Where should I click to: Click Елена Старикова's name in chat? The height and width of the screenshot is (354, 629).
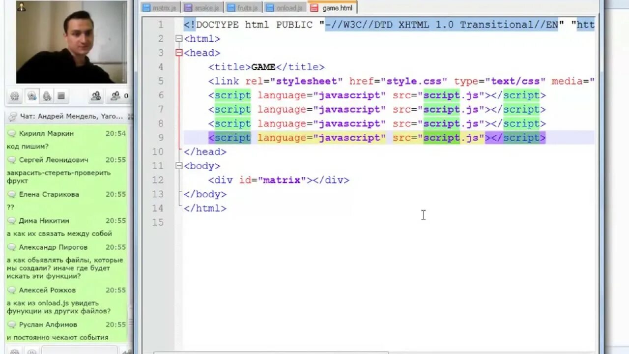[49, 194]
